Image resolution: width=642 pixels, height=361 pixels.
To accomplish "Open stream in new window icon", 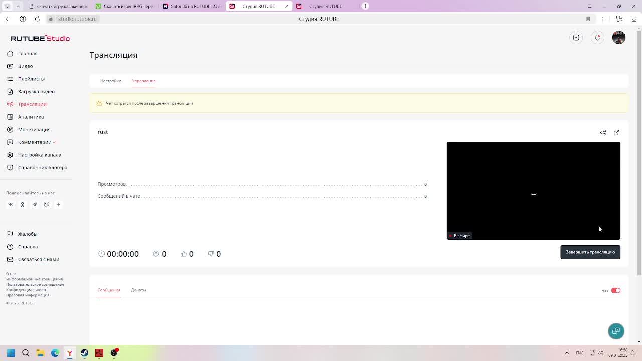I will 616,133.
